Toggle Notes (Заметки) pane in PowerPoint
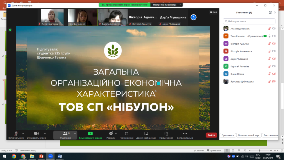Image resolution: width=284 pixels, height=160 pixels. tap(199, 151)
